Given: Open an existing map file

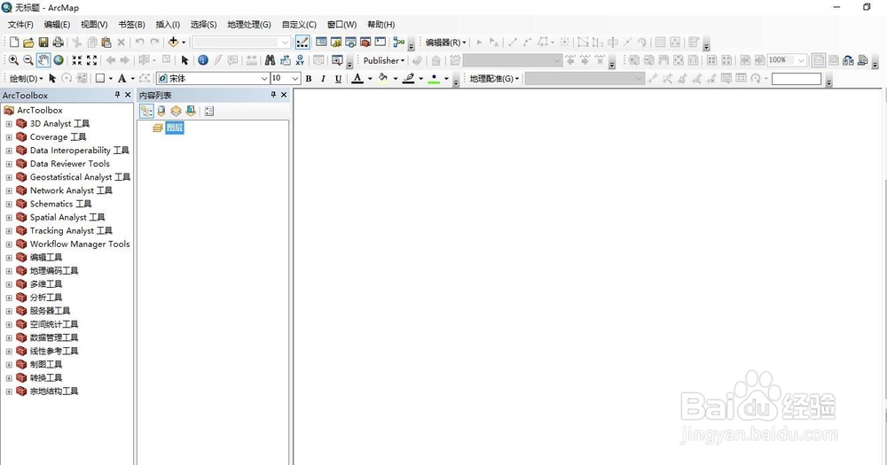Looking at the screenshot, I should (28, 42).
